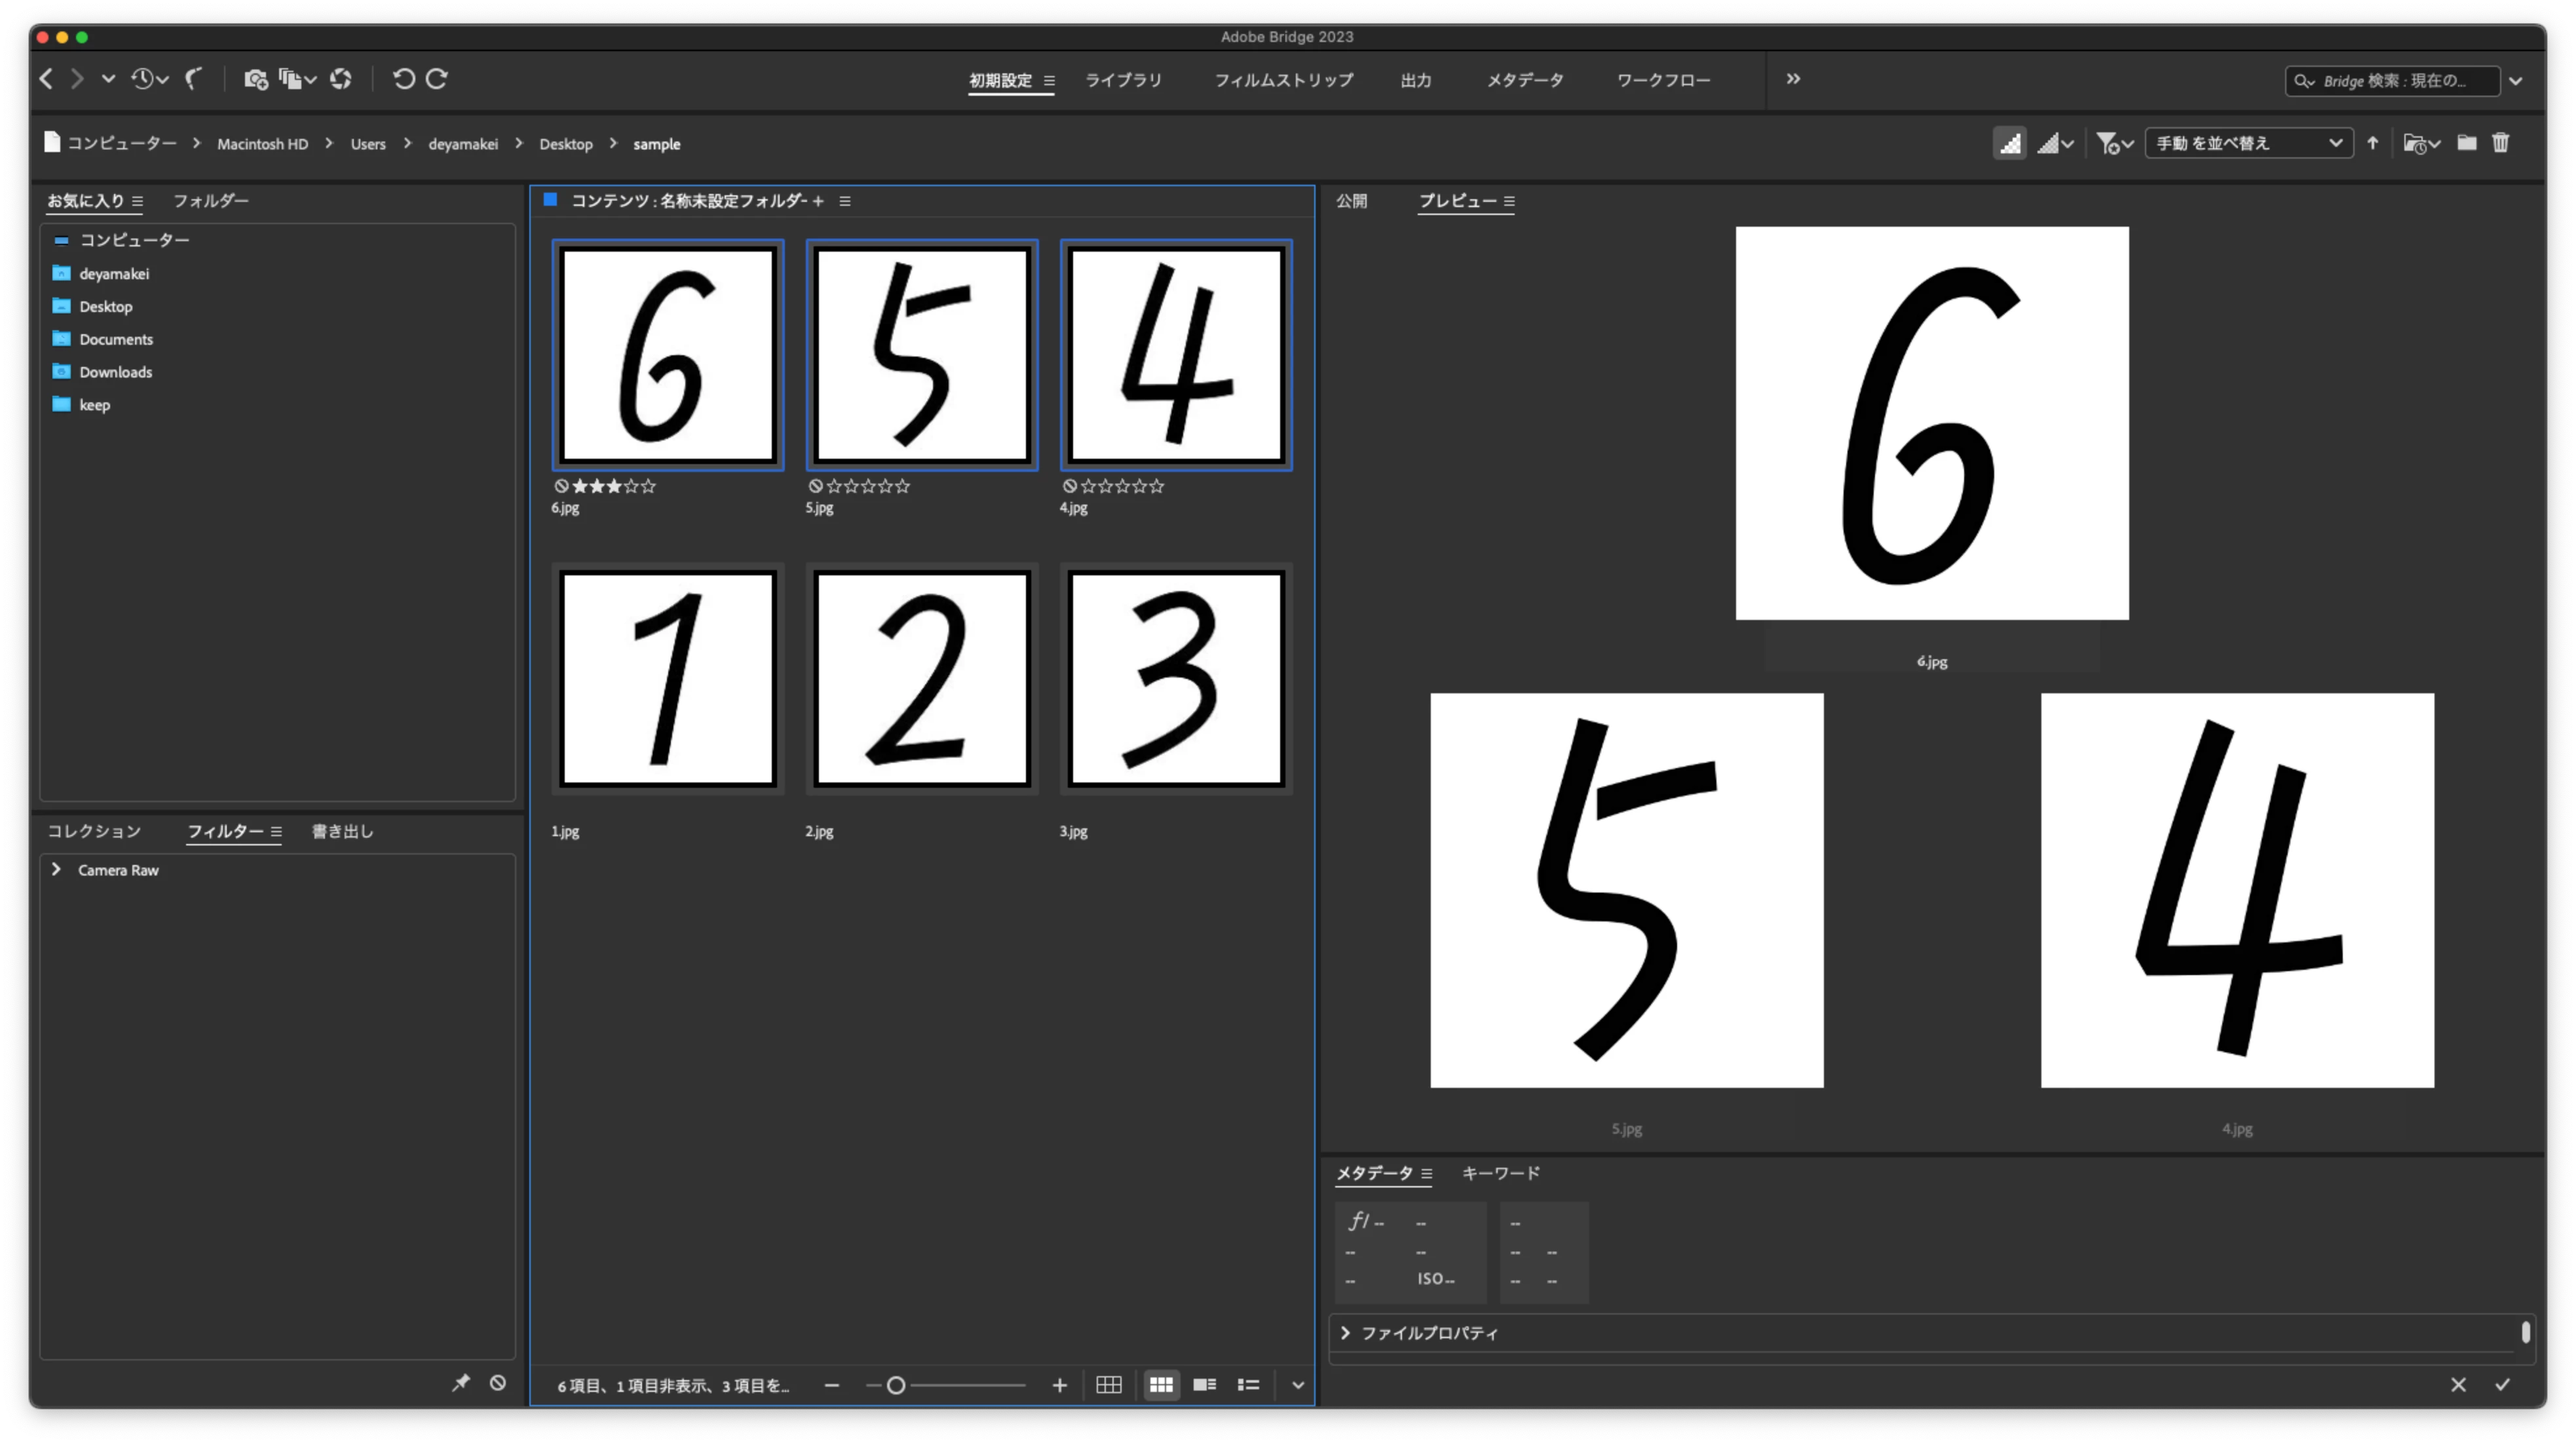The height and width of the screenshot is (1443, 2576).
Task: Click the Get Photos from Camera icon
Action: [x=255, y=79]
